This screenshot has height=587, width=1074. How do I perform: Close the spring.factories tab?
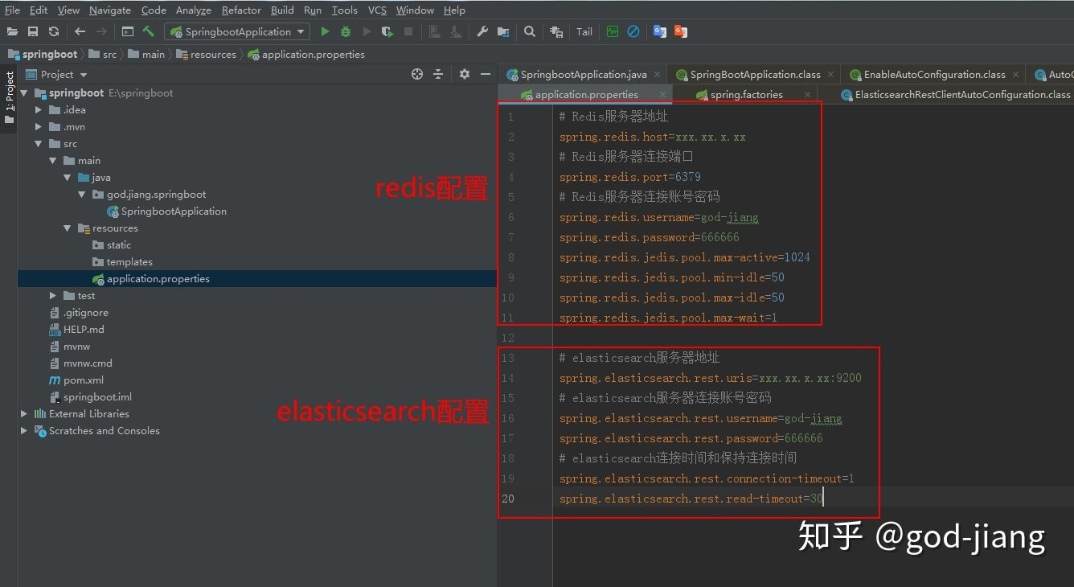(807, 95)
